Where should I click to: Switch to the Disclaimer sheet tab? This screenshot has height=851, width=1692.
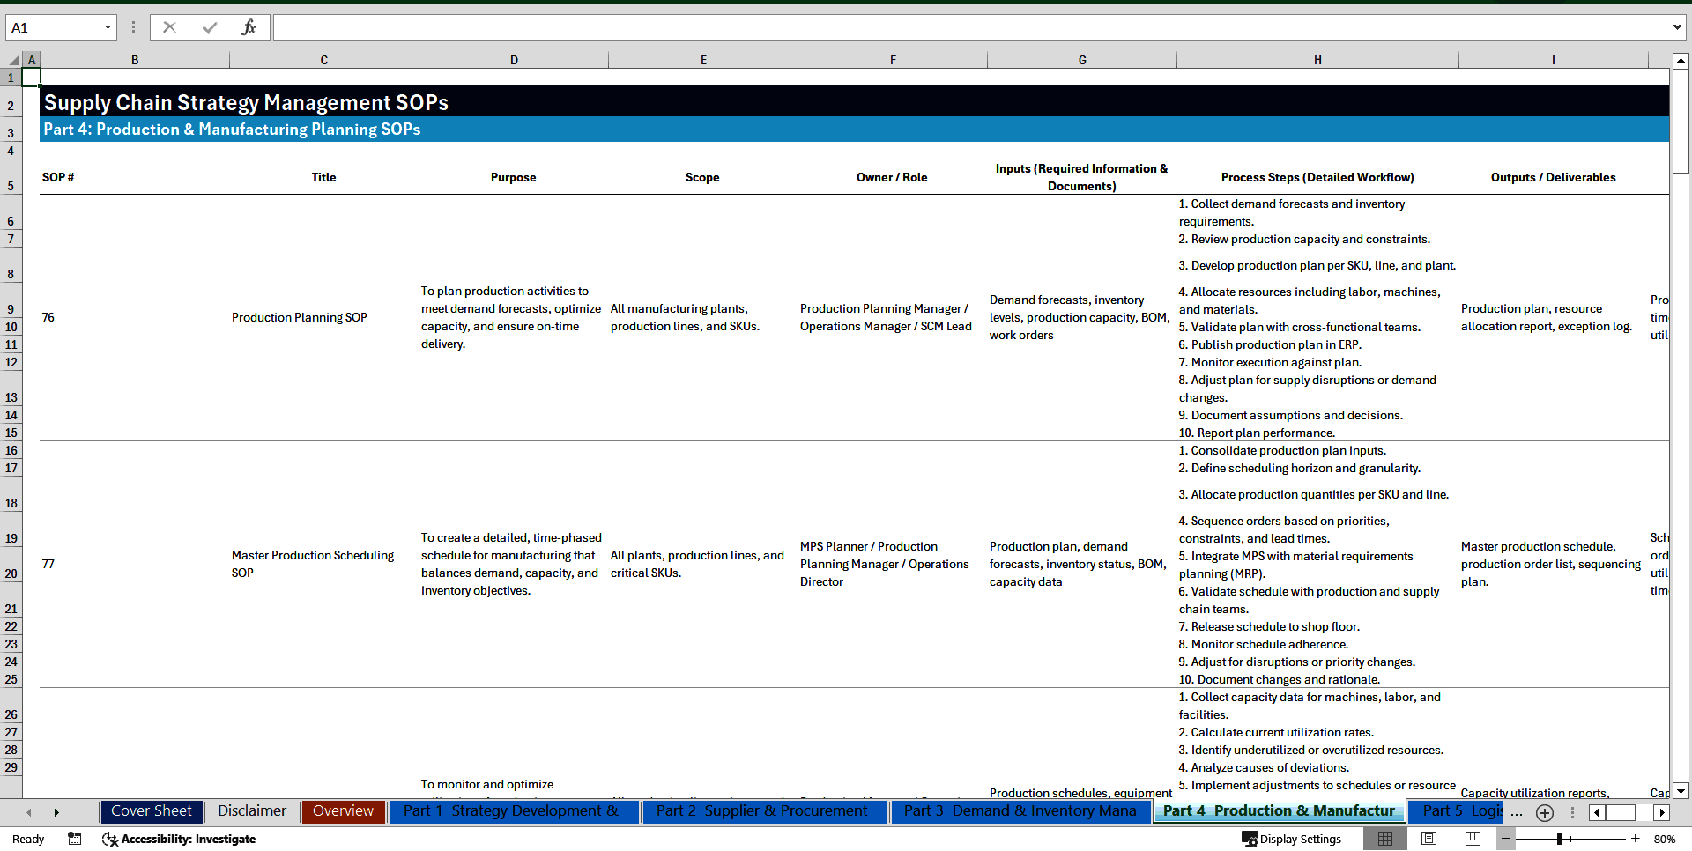coord(251,811)
